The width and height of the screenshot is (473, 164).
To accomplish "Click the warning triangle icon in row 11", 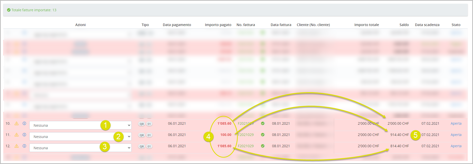I will pos(17,135).
